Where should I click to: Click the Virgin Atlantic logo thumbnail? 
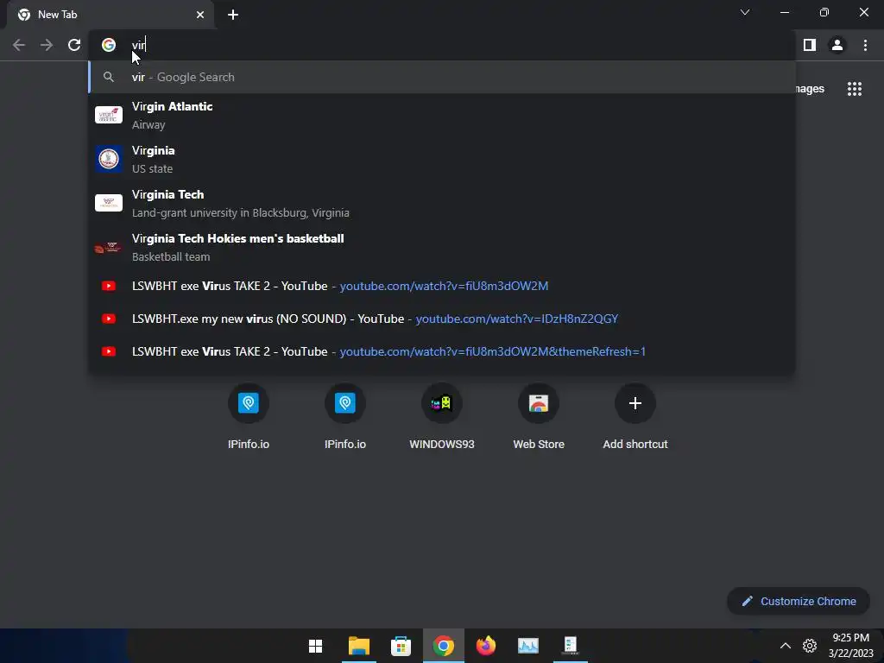click(x=109, y=115)
